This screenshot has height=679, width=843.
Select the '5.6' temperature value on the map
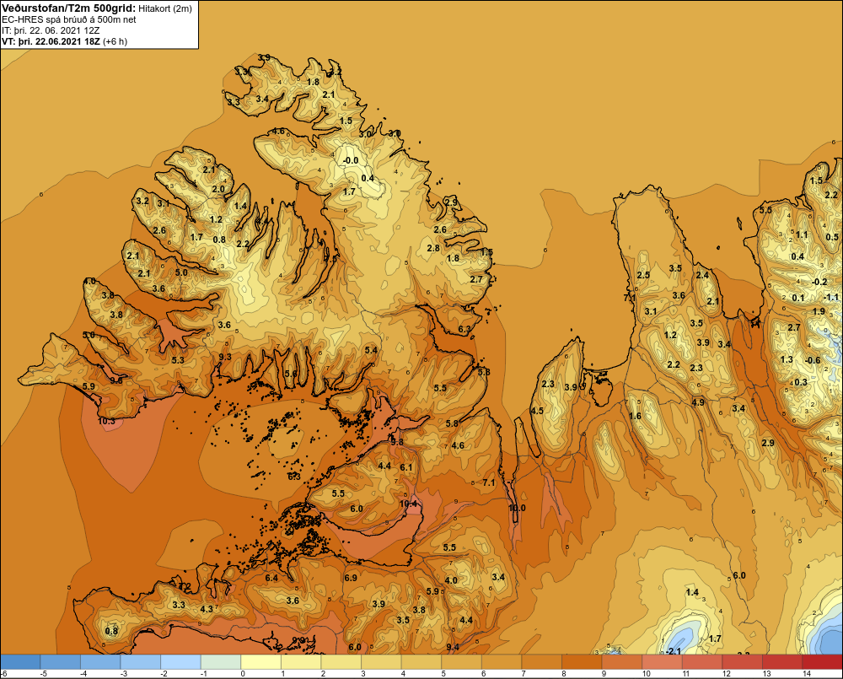(291, 374)
